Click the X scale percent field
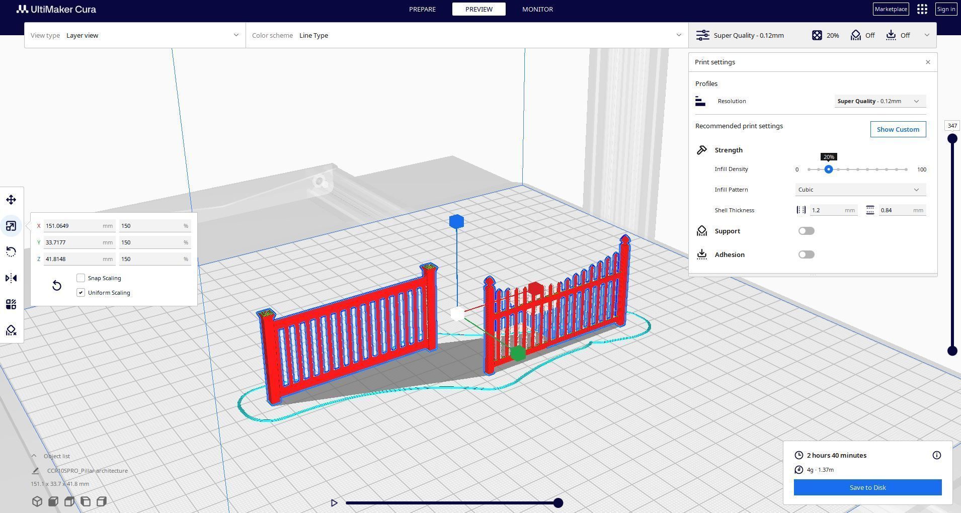Viewport: 961px width, 513px height. click(154, 226)
